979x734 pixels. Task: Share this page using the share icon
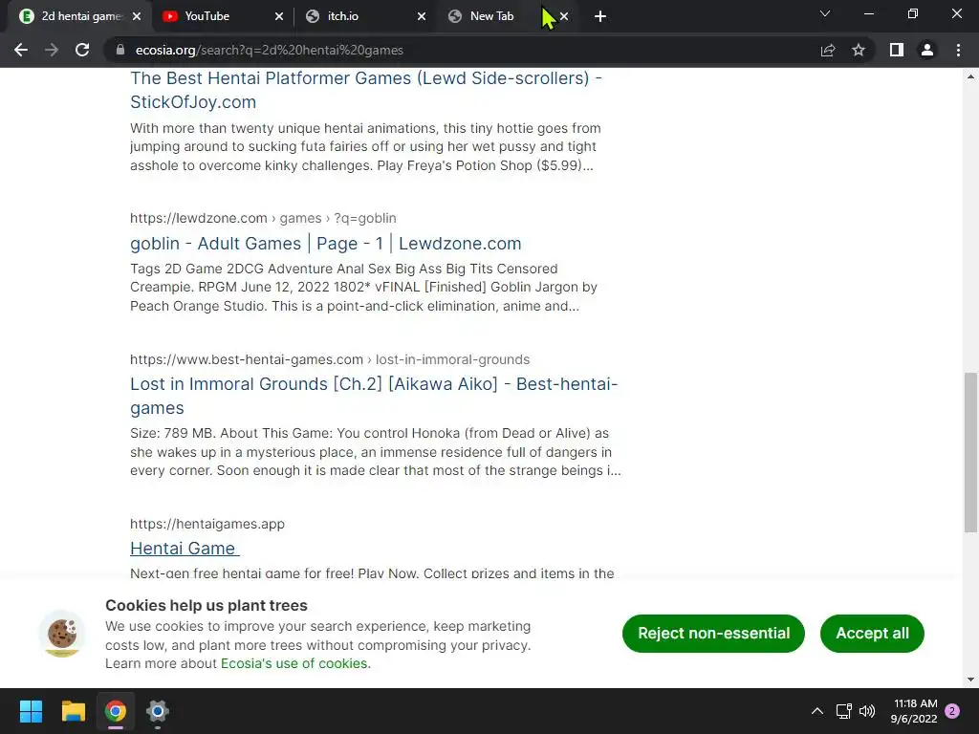tap(828, 50)
